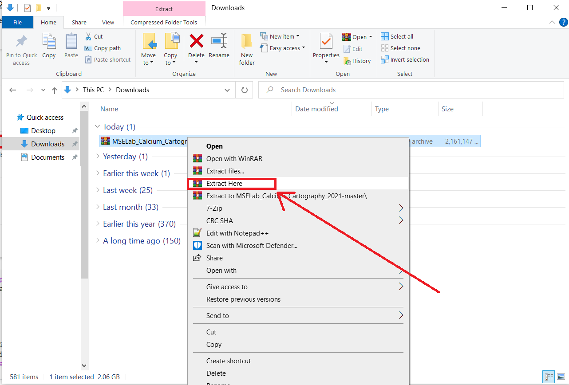Click the Cut scissors icon in Clipboard group
Screen dimensions: 569x385
(x=88, y=37)
